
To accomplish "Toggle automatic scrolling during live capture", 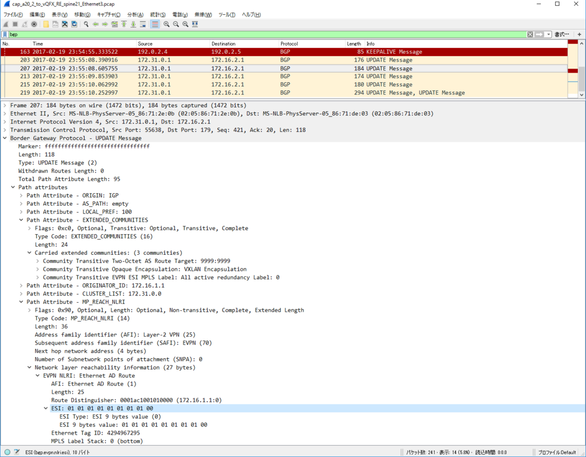I will (x=142, y=24).
